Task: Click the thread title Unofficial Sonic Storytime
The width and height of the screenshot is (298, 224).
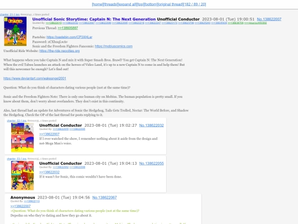Action: coord(94,19)
